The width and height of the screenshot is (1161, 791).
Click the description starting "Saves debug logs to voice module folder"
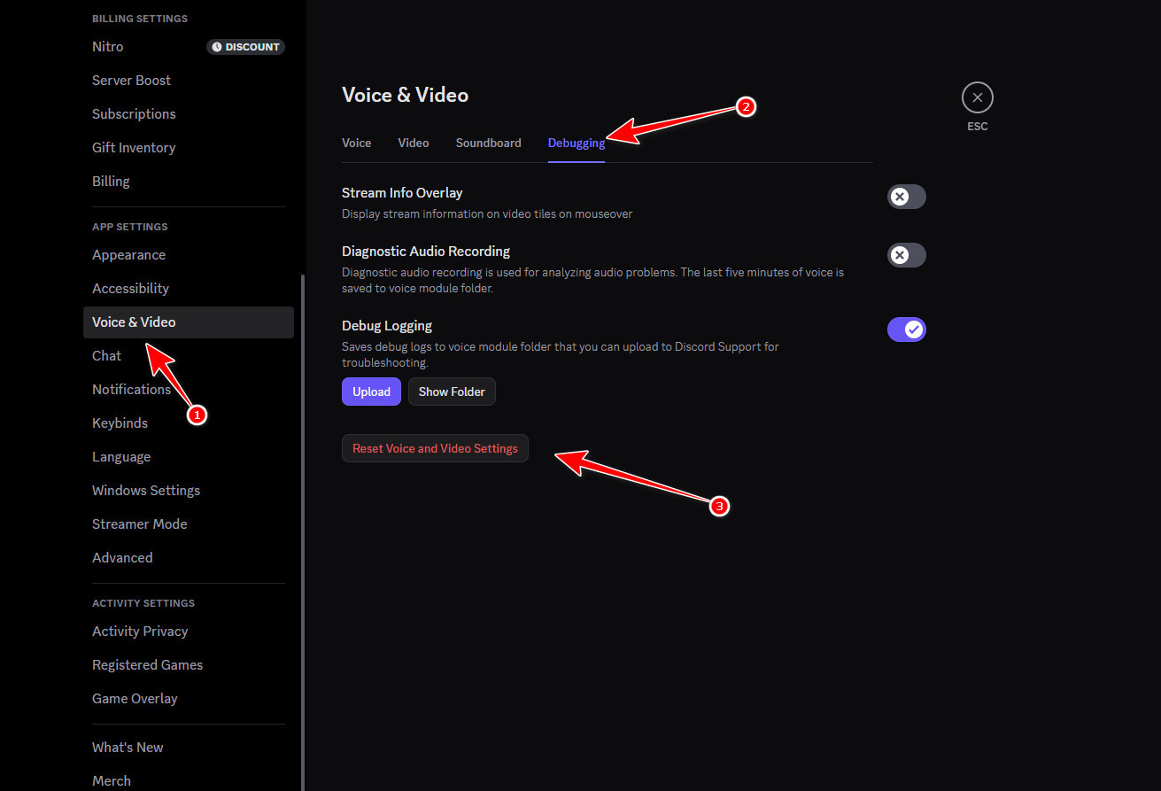(x=561, y=354)
